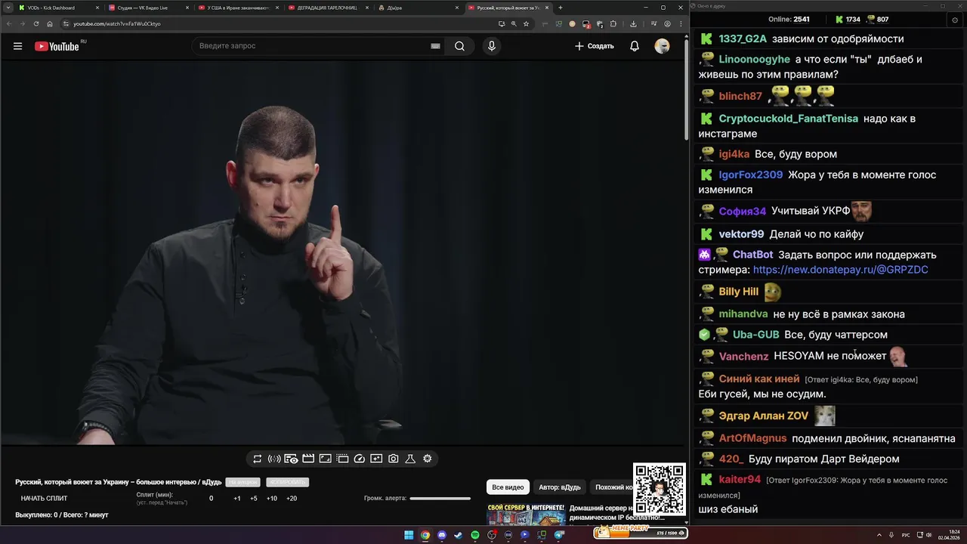
Task: Open the СВОЙ СЕРВЕР В ИНТЕРНЕТЕ thumbnail
Action: (x=526, y=514)
